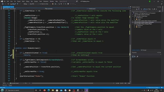This screenshot has width=164, height=92.
Task: Click the bookmark icon in the toolbar
Action: 68,4
